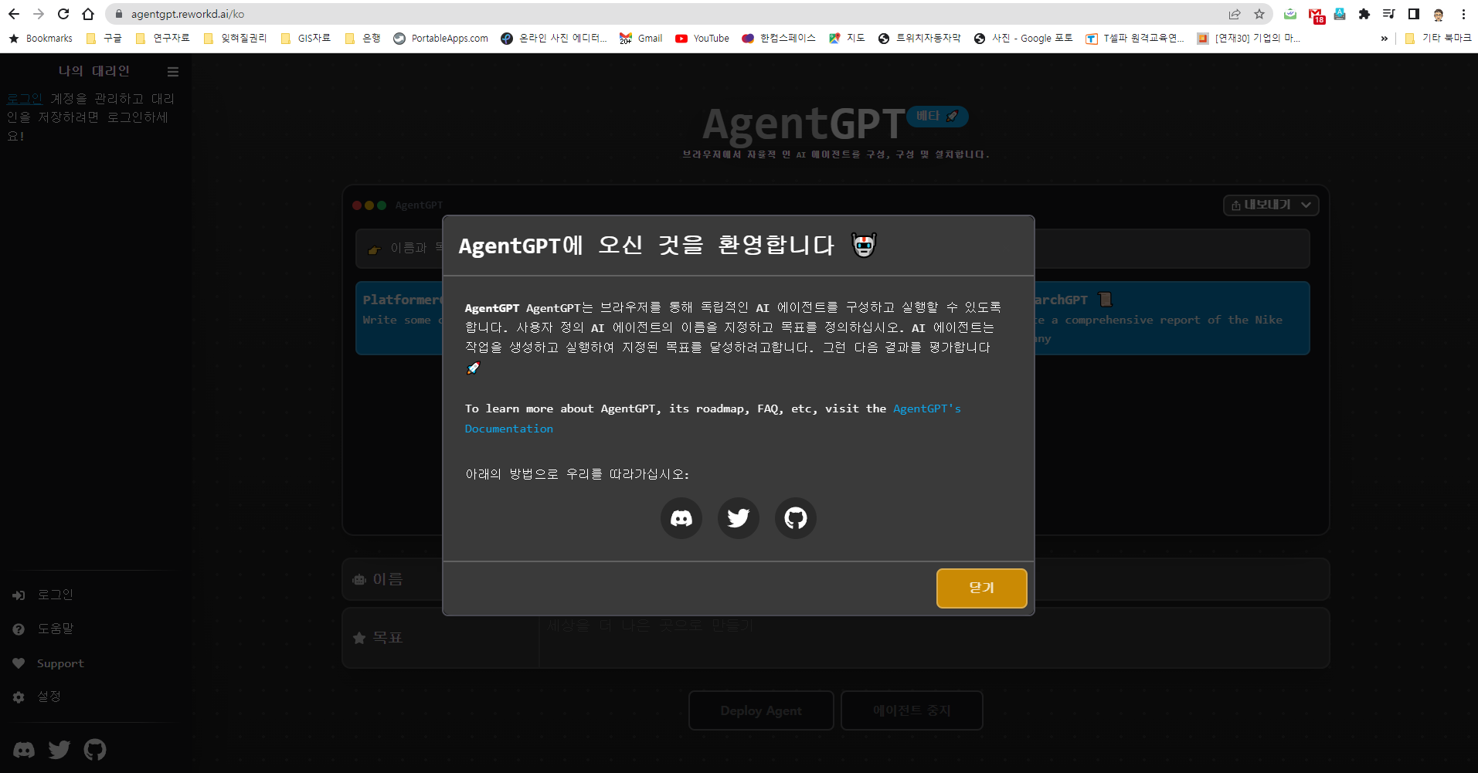Open 구글 bookmark folder
The height and width of the screenshot is (773, 1478).
(x=104, y=39)
